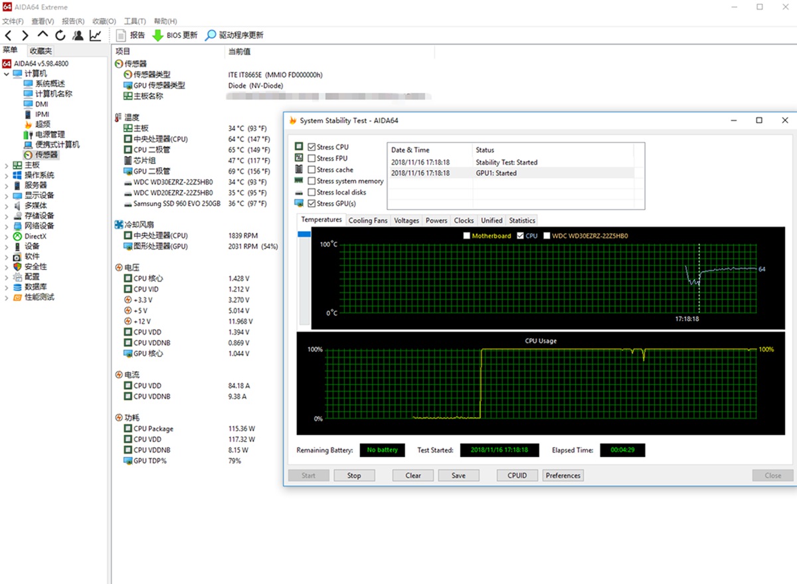Click the user silhouette toolbar icon
The height and width of the screenshot is (584, 797).
coord(78,35)
